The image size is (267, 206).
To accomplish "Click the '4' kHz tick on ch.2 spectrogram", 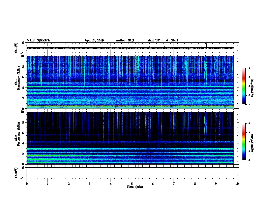I will 24,143.
